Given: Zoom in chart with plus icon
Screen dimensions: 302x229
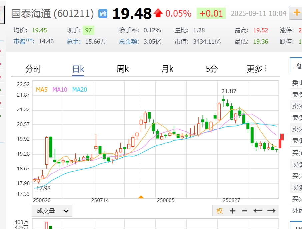Looking at the screenshot, I should click(x=232, y=211).
